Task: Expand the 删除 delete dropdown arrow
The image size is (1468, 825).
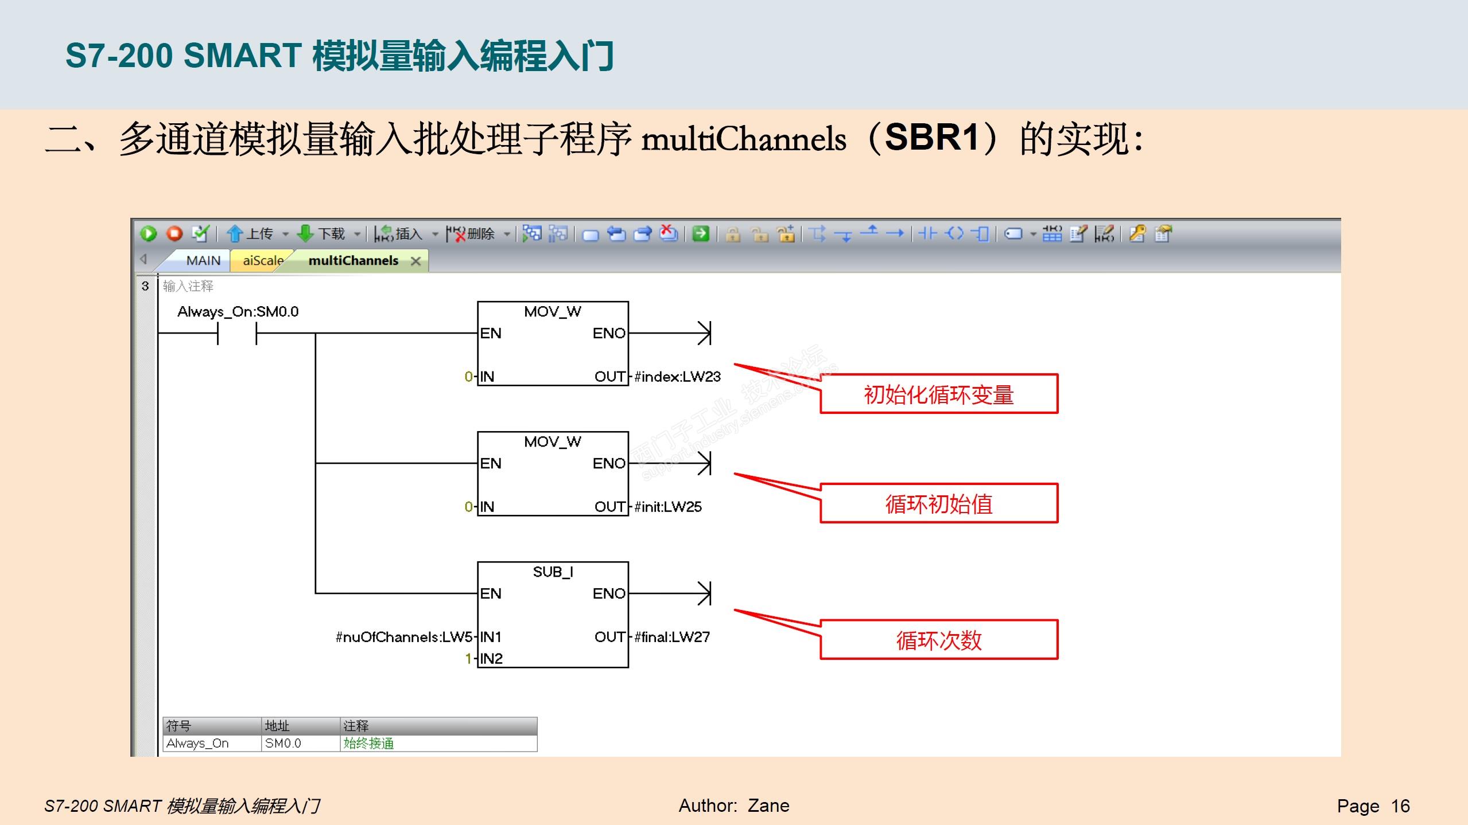Action: tap(507, 234)
